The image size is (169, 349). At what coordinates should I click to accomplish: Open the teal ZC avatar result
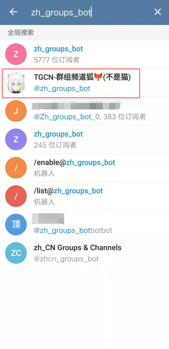(16, 253)
